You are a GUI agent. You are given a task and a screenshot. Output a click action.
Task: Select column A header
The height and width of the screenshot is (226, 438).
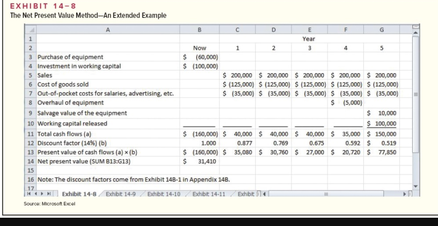tap(108, 29)
